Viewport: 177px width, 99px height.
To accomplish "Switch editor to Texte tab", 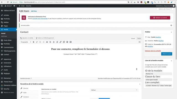I will [139, 38].
